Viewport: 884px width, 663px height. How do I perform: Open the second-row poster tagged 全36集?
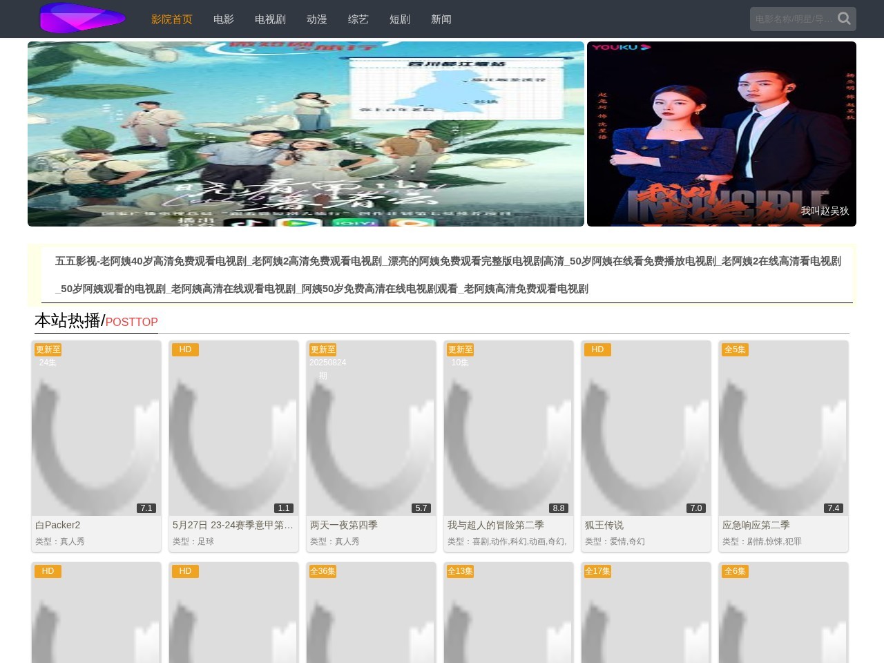(x=371, y=613)
